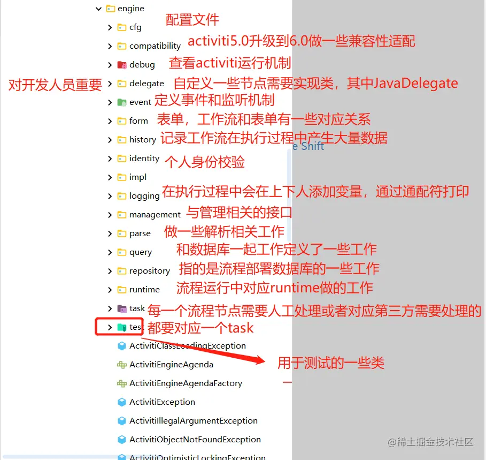Click the green event package icon
This screenshot has width=486, height=460.
tap(122, 102)
